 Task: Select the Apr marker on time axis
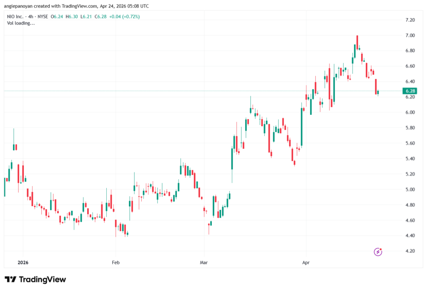[306, 263]
